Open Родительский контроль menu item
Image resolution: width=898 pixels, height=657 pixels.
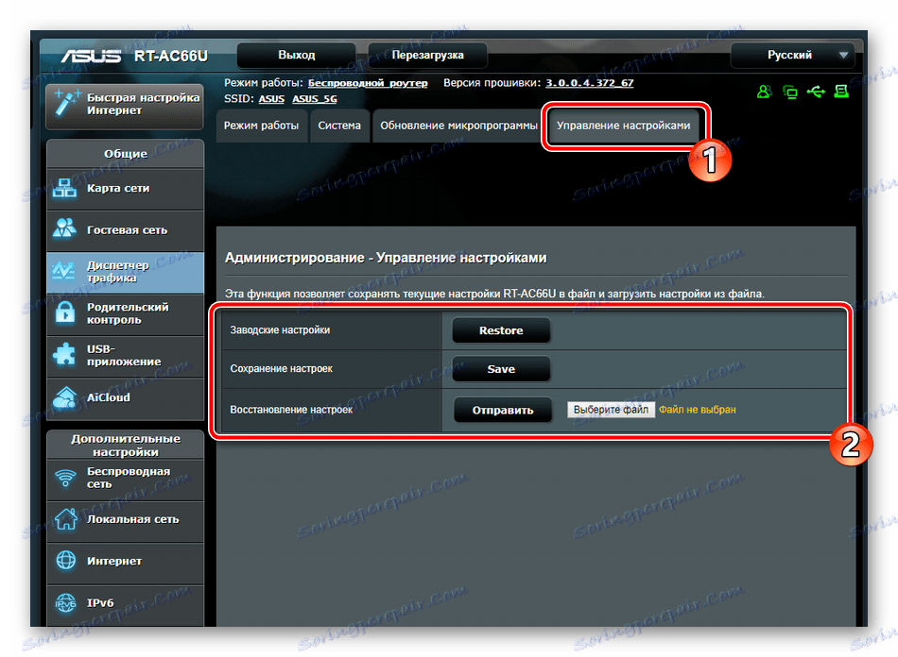[x=126, y=314]
